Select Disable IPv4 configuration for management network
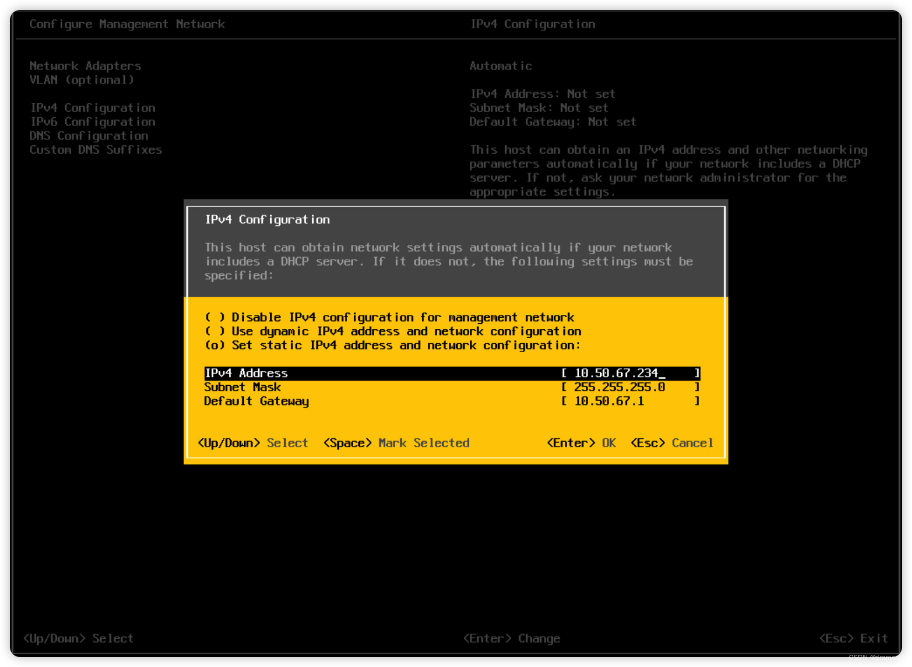Screen dimensions: 912x667 [x=388, y=317]
